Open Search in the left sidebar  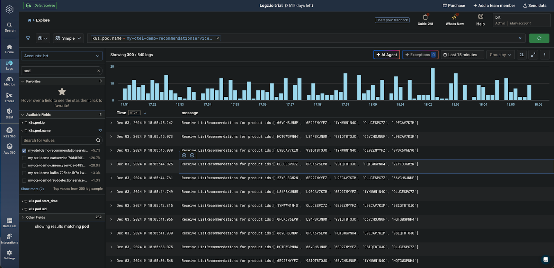click(10, 27)
